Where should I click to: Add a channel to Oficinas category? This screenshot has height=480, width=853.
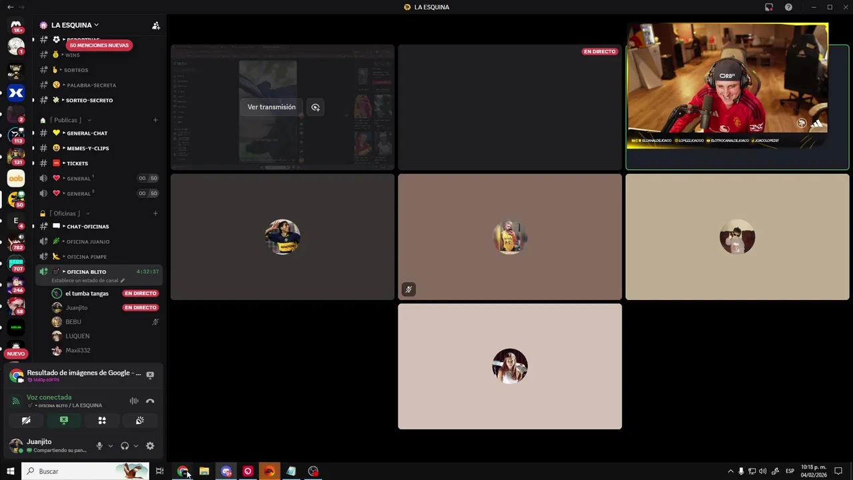point(155,213)
